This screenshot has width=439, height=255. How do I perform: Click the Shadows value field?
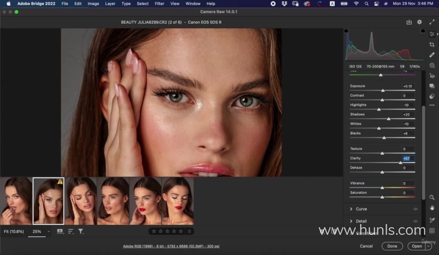(x=408, y=115)
